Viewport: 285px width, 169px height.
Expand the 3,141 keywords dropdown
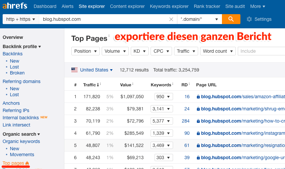[x=161, y=109]
